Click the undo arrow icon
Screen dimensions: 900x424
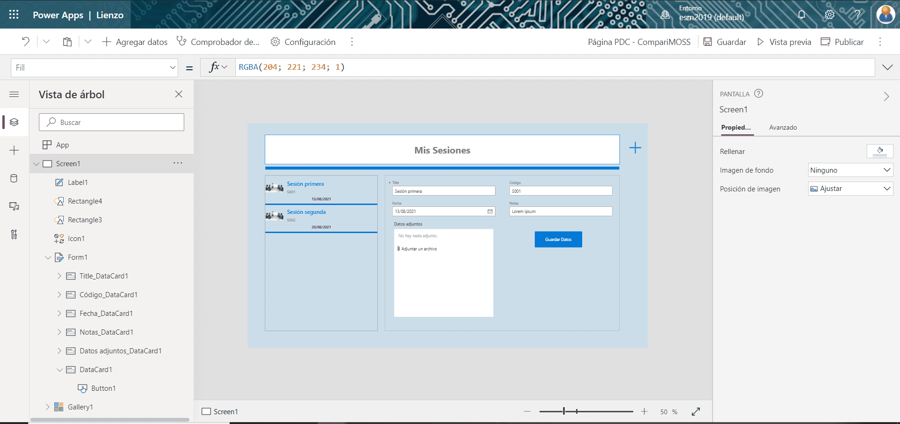(x=26, y=42)
